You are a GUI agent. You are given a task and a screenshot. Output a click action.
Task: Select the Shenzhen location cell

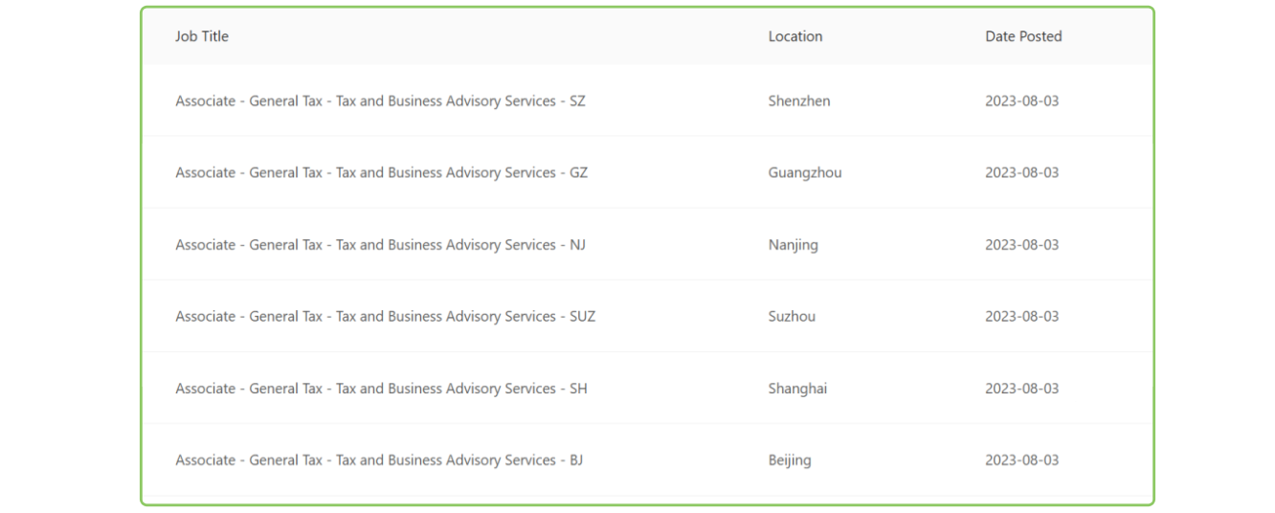coord(799,101)
